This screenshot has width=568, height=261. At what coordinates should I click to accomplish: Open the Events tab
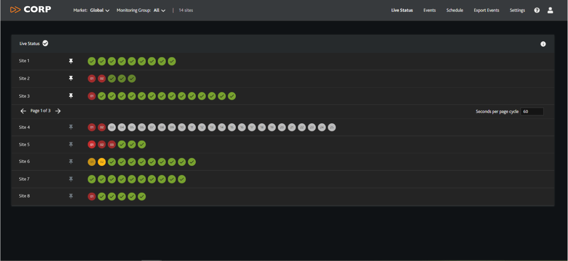point(429,10)
